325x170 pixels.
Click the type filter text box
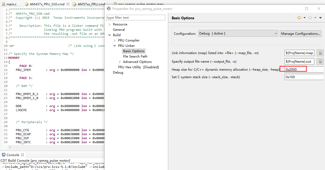136,18
